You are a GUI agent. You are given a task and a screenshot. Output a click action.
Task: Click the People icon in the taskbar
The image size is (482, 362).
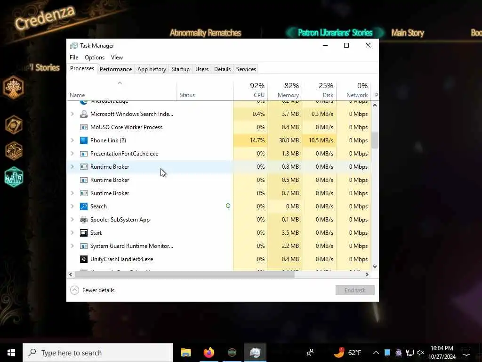(x=310, y=353)
